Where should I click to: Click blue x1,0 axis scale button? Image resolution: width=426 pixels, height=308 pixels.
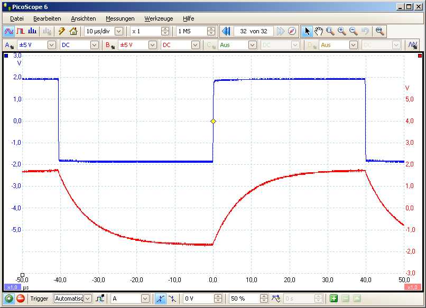(x=13, y=287)
